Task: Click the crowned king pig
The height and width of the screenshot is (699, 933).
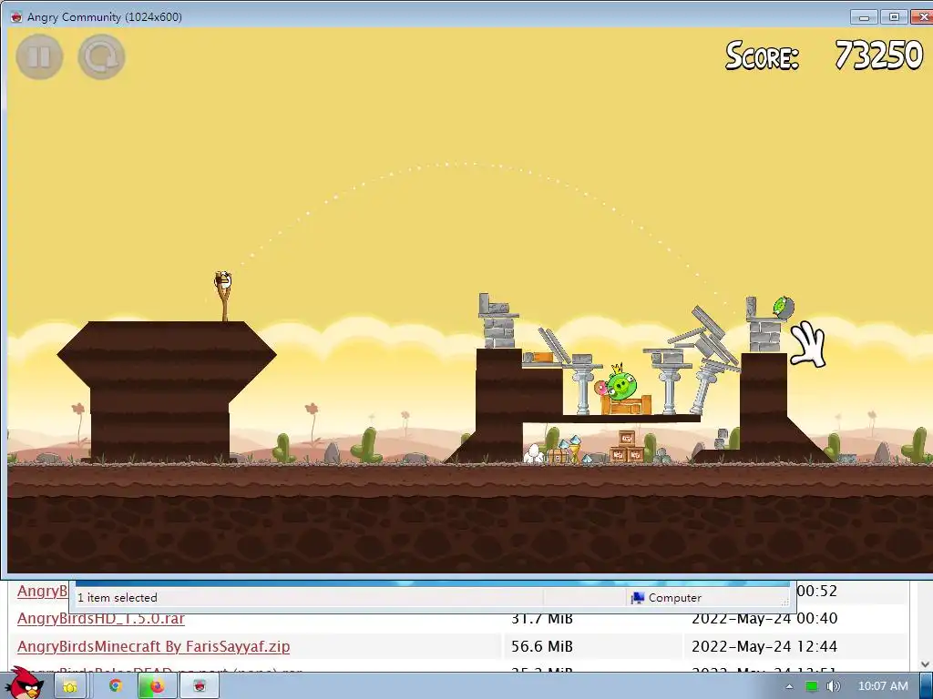Action: click(x=621, y=384)
